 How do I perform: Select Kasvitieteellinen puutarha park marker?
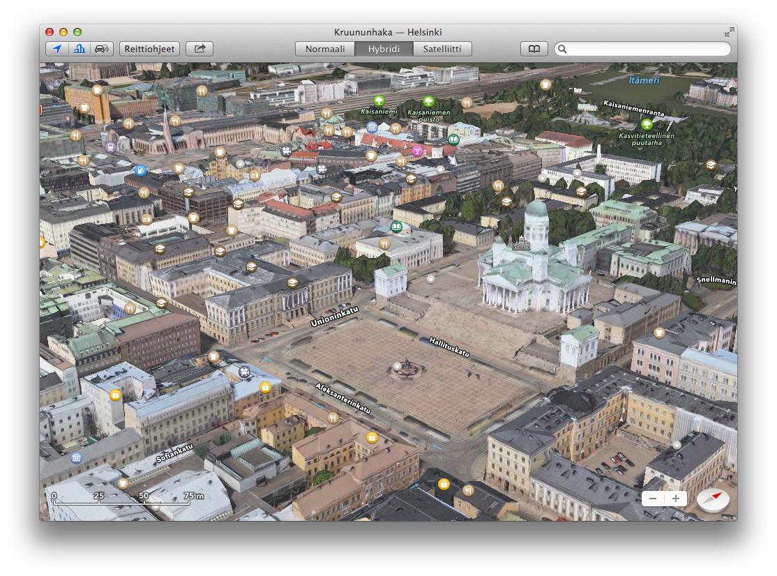[x=646, y=124]
